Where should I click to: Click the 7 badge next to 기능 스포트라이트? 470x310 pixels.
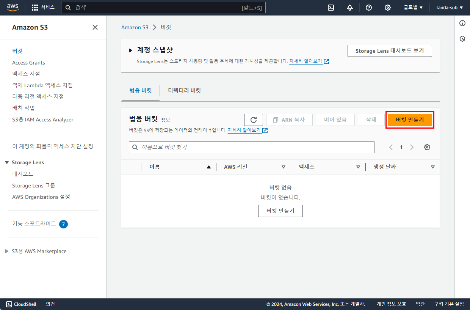click(64, 224)
